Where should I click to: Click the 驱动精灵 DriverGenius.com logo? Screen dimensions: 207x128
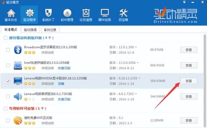pos(175,15)
